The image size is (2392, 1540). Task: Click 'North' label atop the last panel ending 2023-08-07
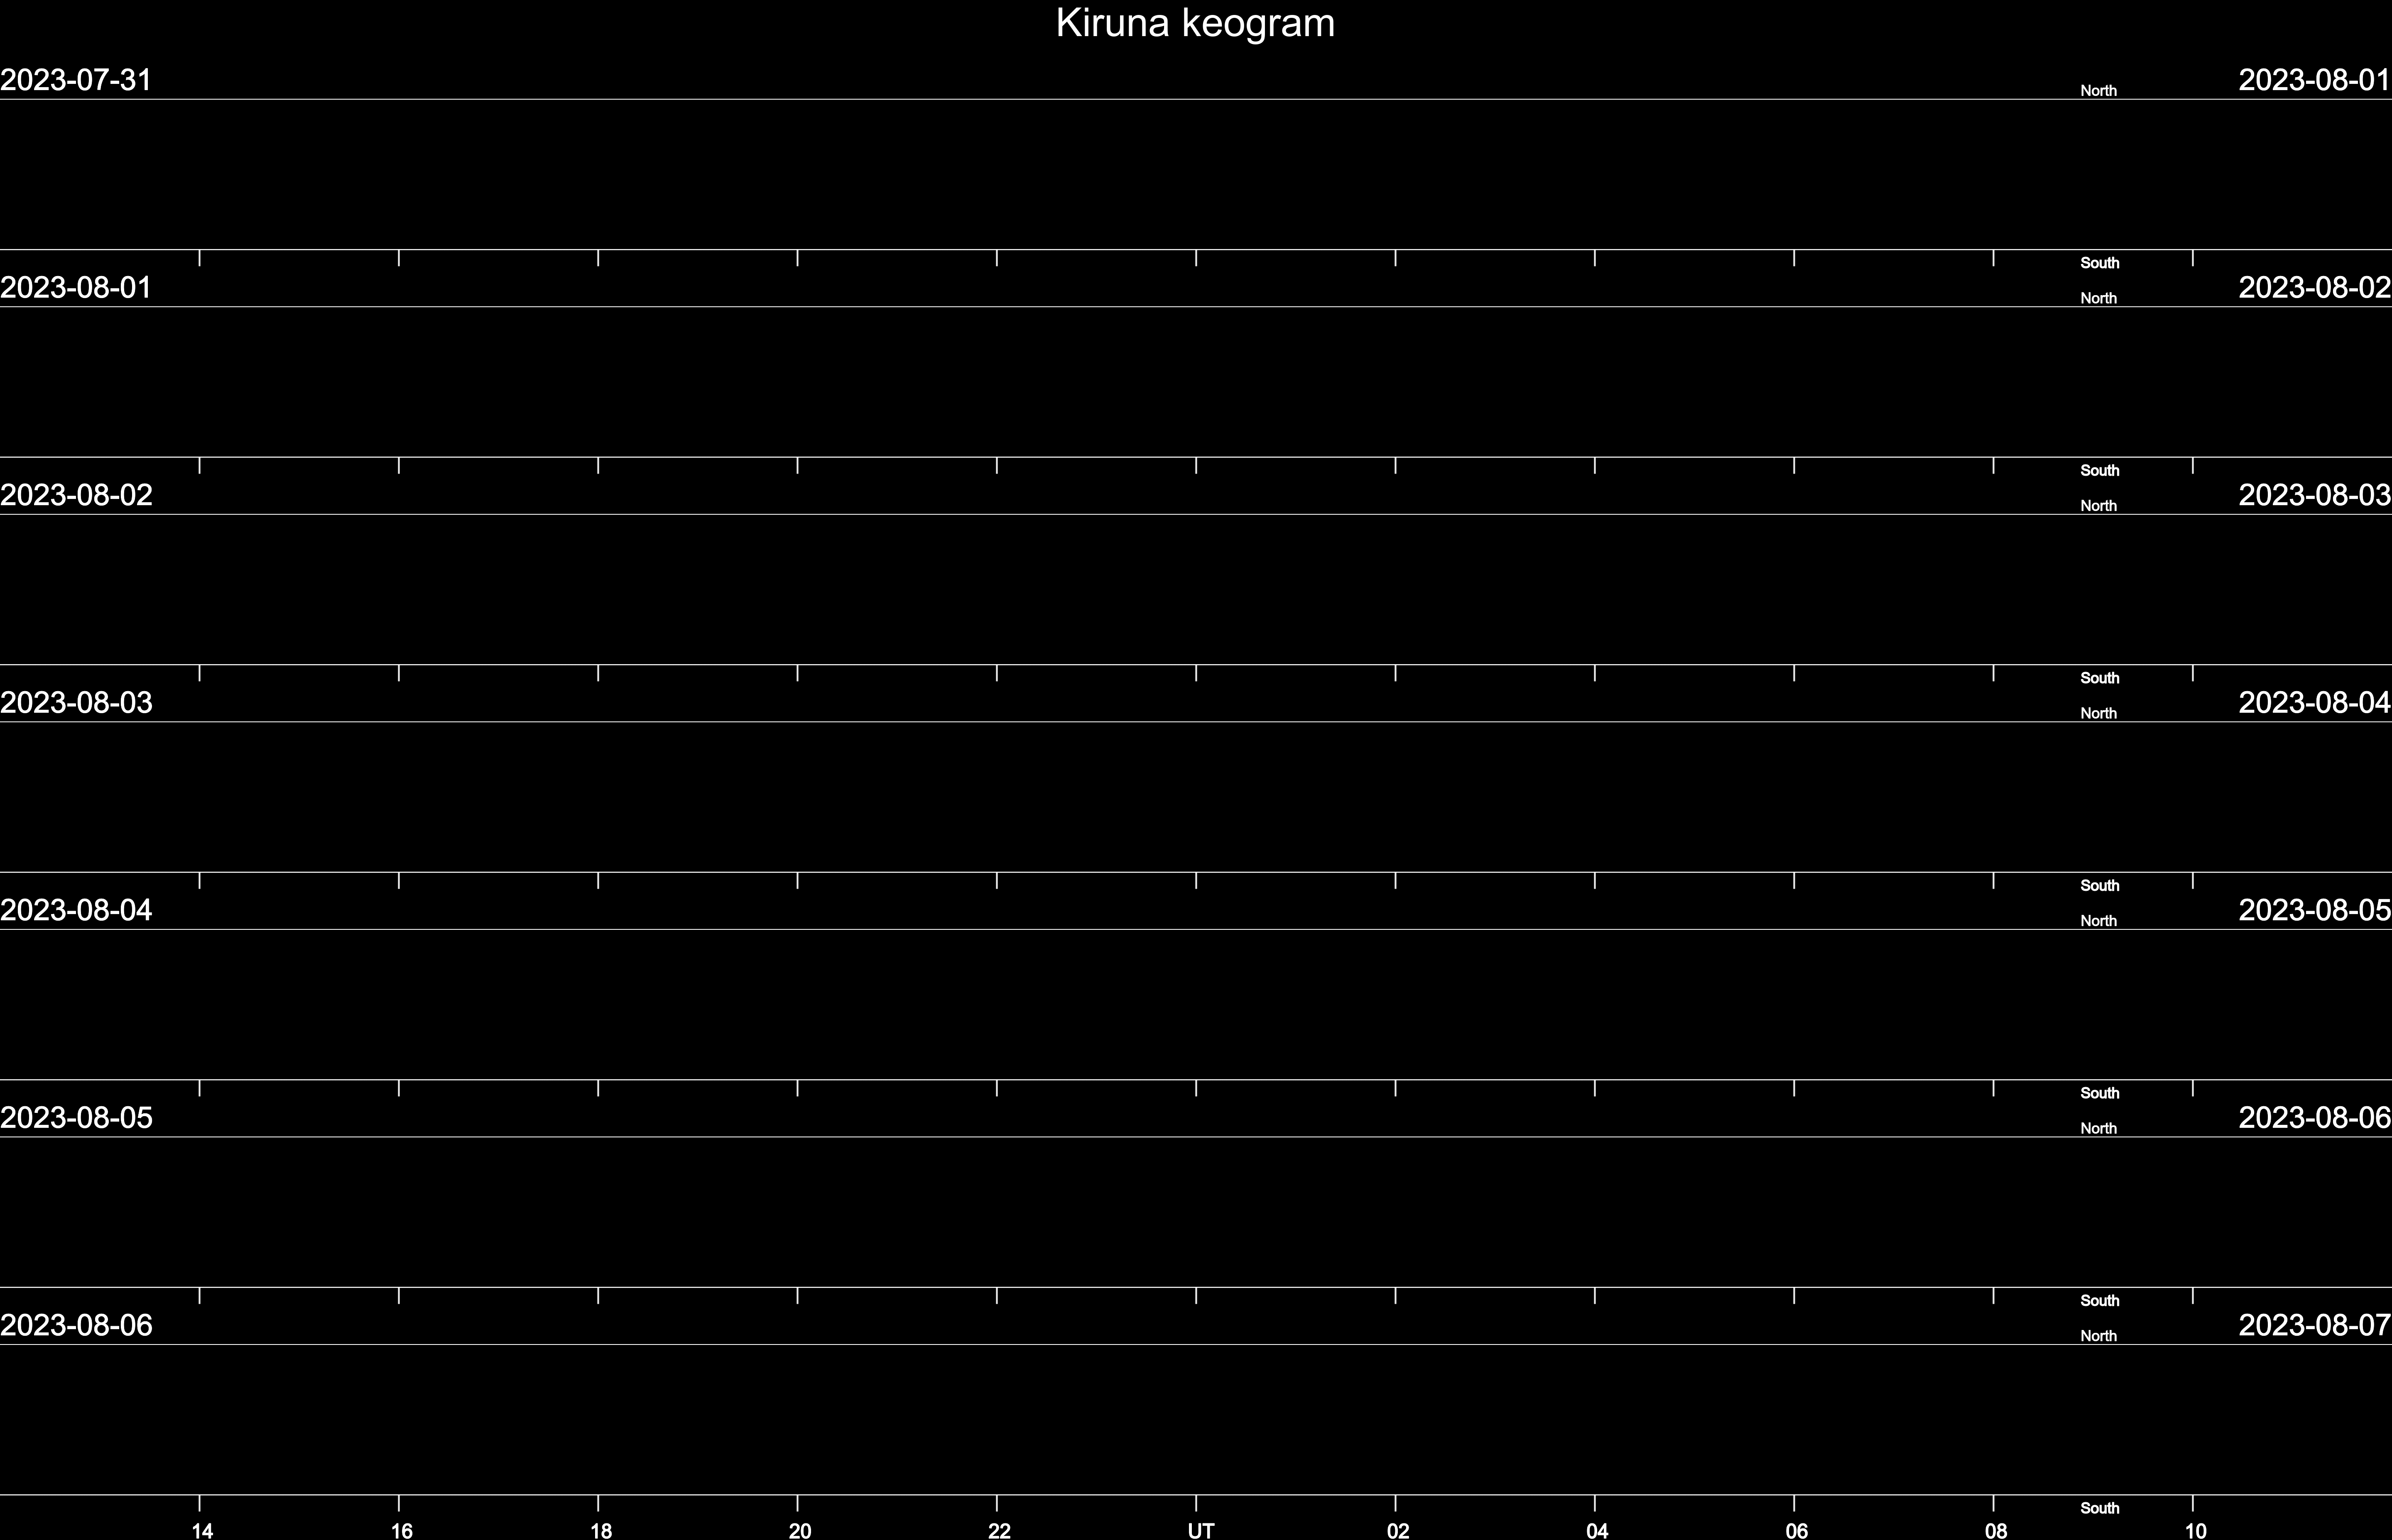(2098, 1336)
